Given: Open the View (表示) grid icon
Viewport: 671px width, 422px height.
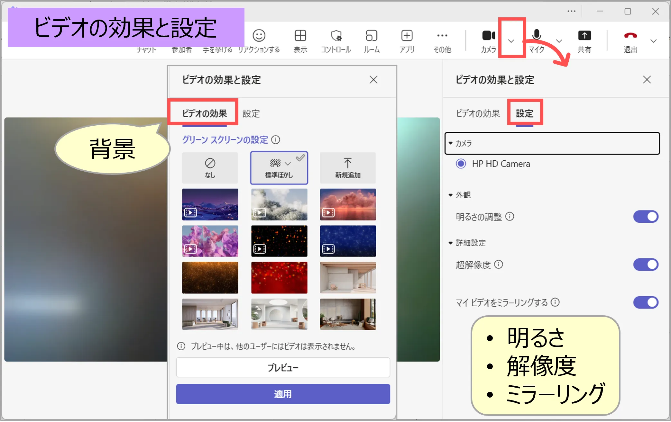Looking at the screenshot, I should pyautogui.click(x=300, y=36).
